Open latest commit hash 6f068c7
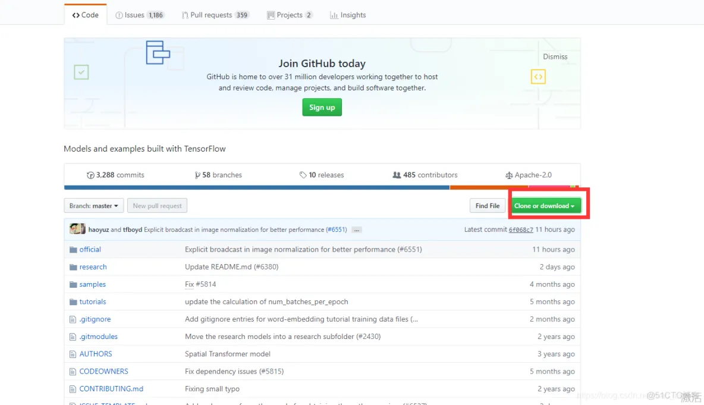The image size is (704, 405). pyautogui.click(x=521, y=230)
